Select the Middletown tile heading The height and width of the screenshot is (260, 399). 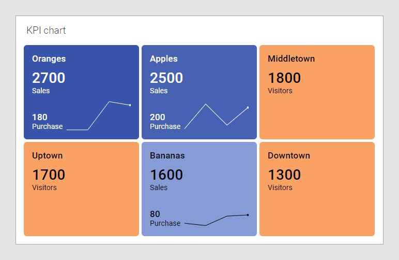click(291, 59)
